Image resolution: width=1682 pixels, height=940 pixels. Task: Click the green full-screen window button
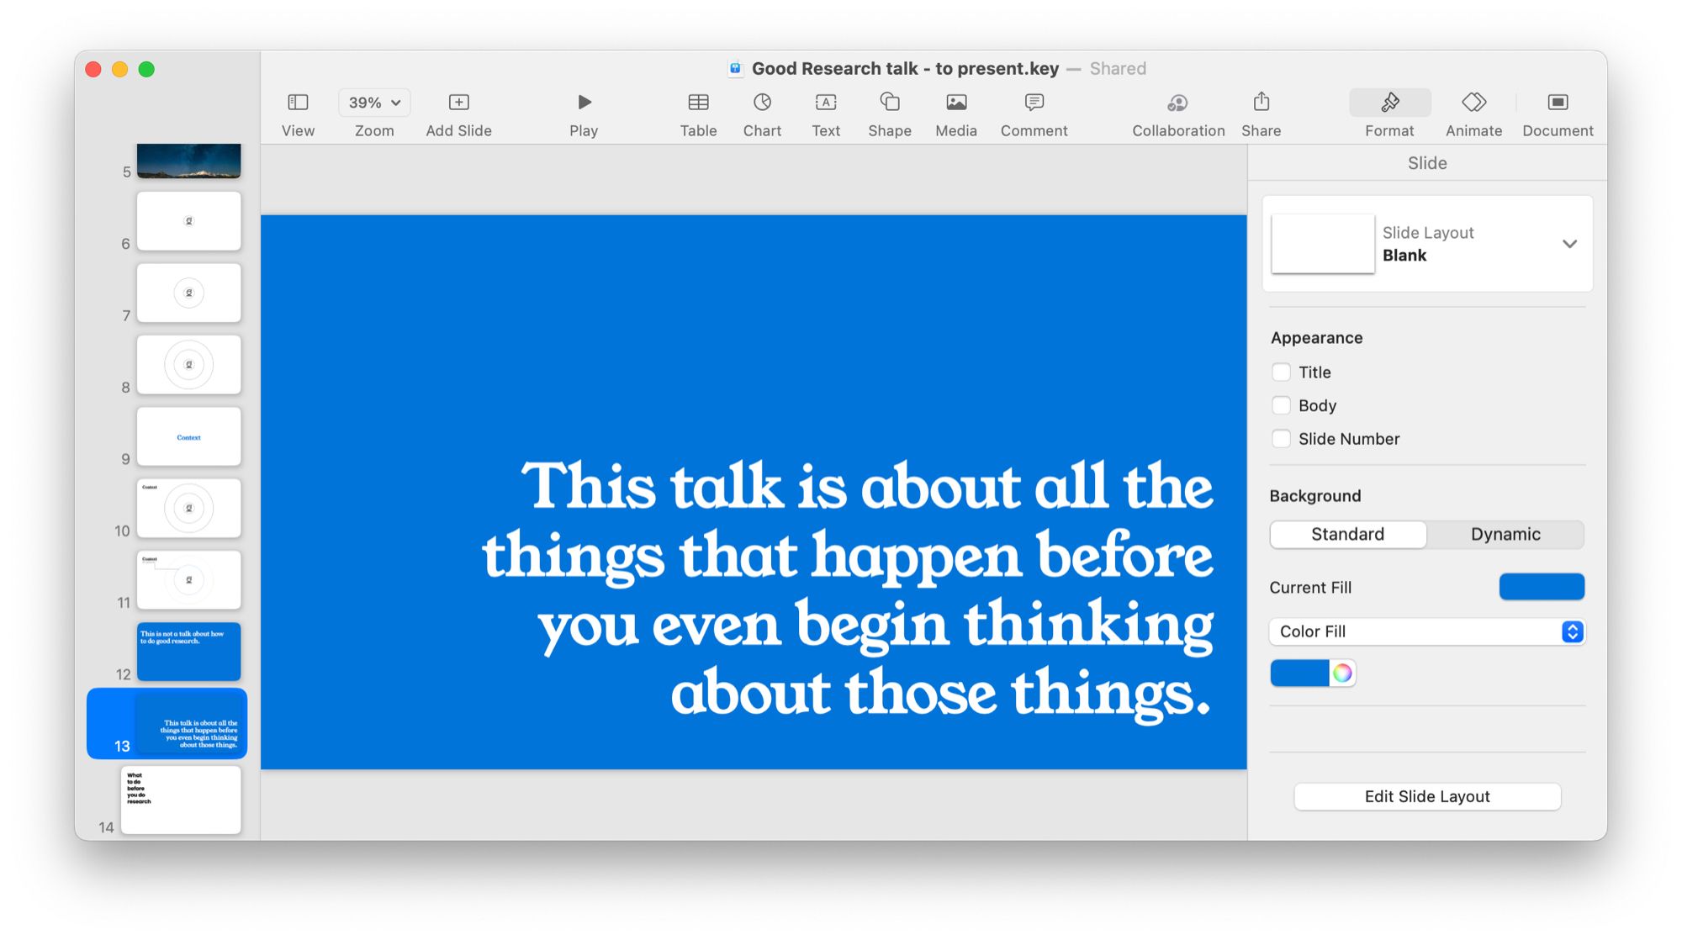[x=146, y=69]
